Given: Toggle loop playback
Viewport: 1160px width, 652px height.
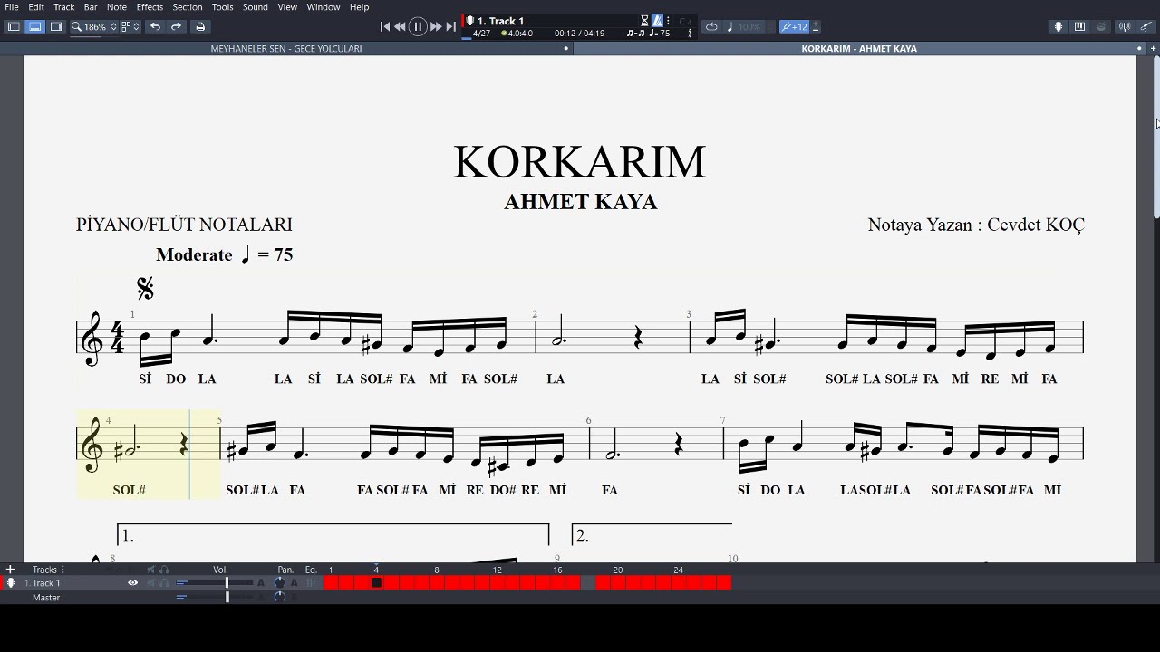Looking at the screenshot, I should click(711, 26).
